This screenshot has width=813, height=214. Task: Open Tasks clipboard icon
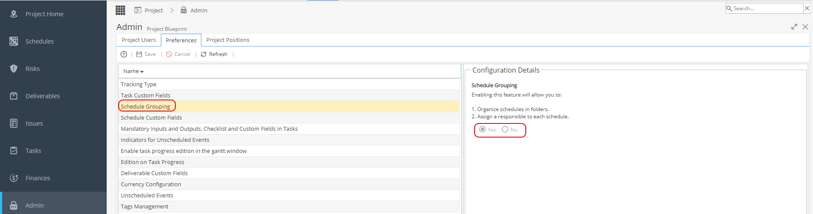[14, 150]
